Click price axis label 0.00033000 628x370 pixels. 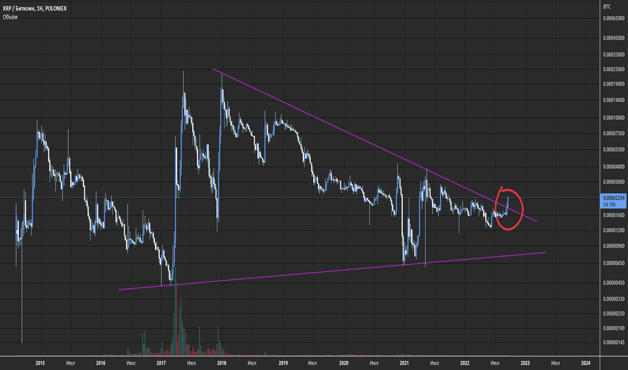[x=614, y=54]
